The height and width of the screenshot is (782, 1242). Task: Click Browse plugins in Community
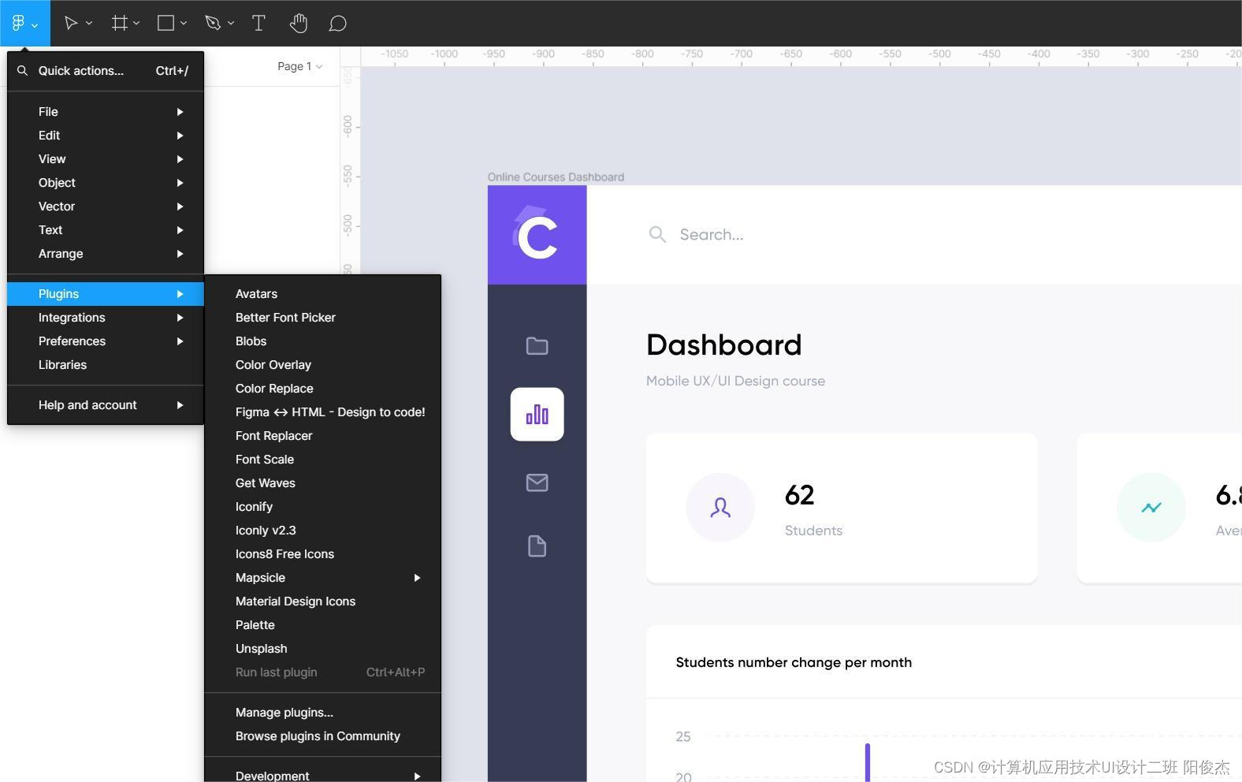(x=322, y=736)
